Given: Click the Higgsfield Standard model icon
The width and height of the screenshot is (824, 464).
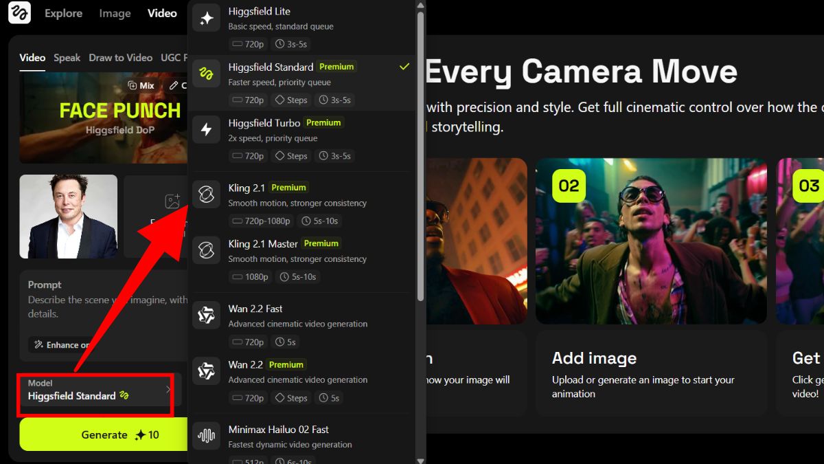Looking at the screenshot, I should pyautogui.click(x=206, y=74).
